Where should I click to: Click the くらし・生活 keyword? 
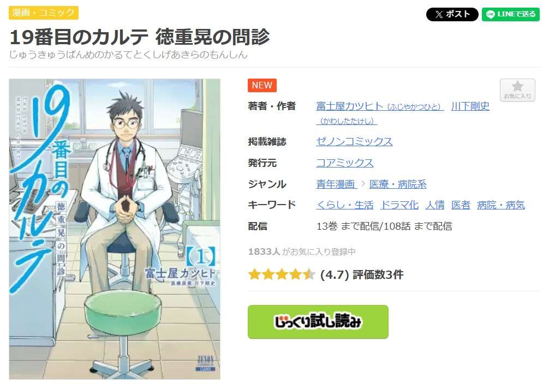(345, 205)
